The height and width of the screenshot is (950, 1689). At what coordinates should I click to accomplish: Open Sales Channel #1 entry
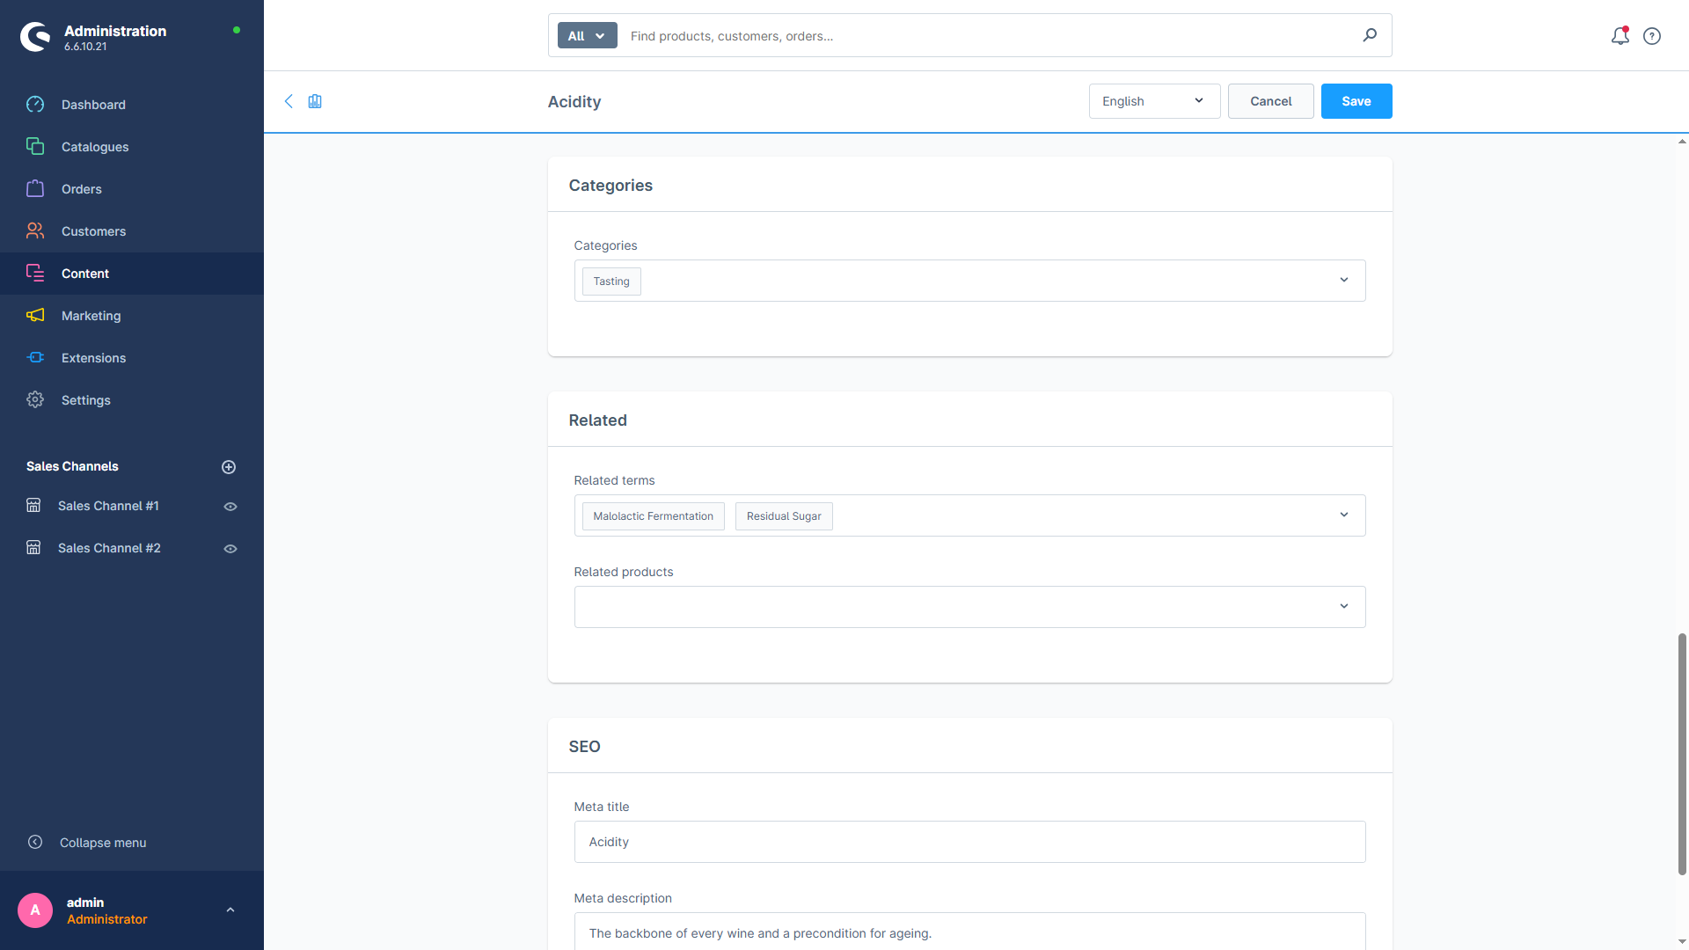click(108, 506)
